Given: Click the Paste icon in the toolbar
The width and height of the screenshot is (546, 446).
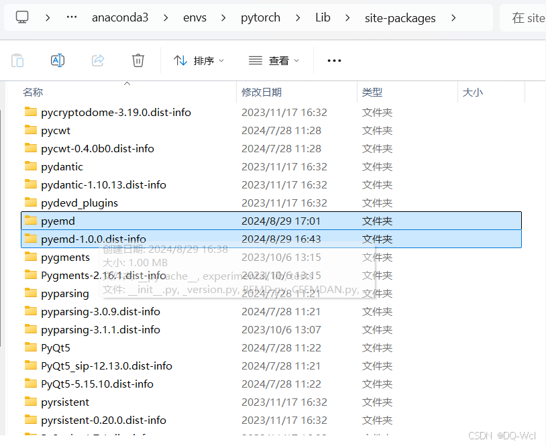Looking at the screenshot, I should point(17,60).
